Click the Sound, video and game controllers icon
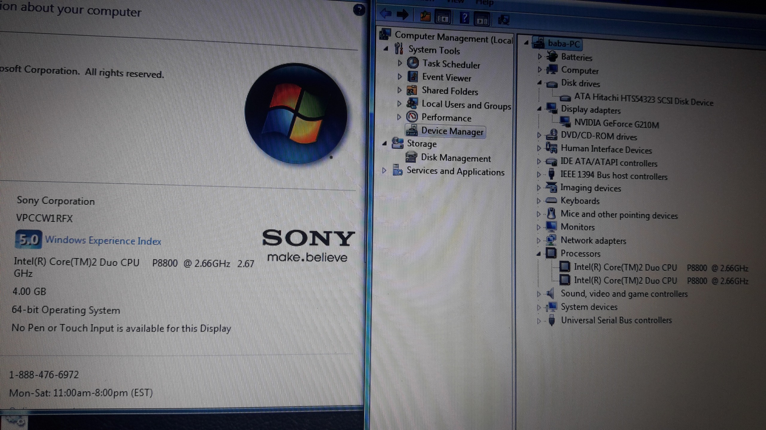This screenshot has height=430, width=766. [x=551, y=293]
